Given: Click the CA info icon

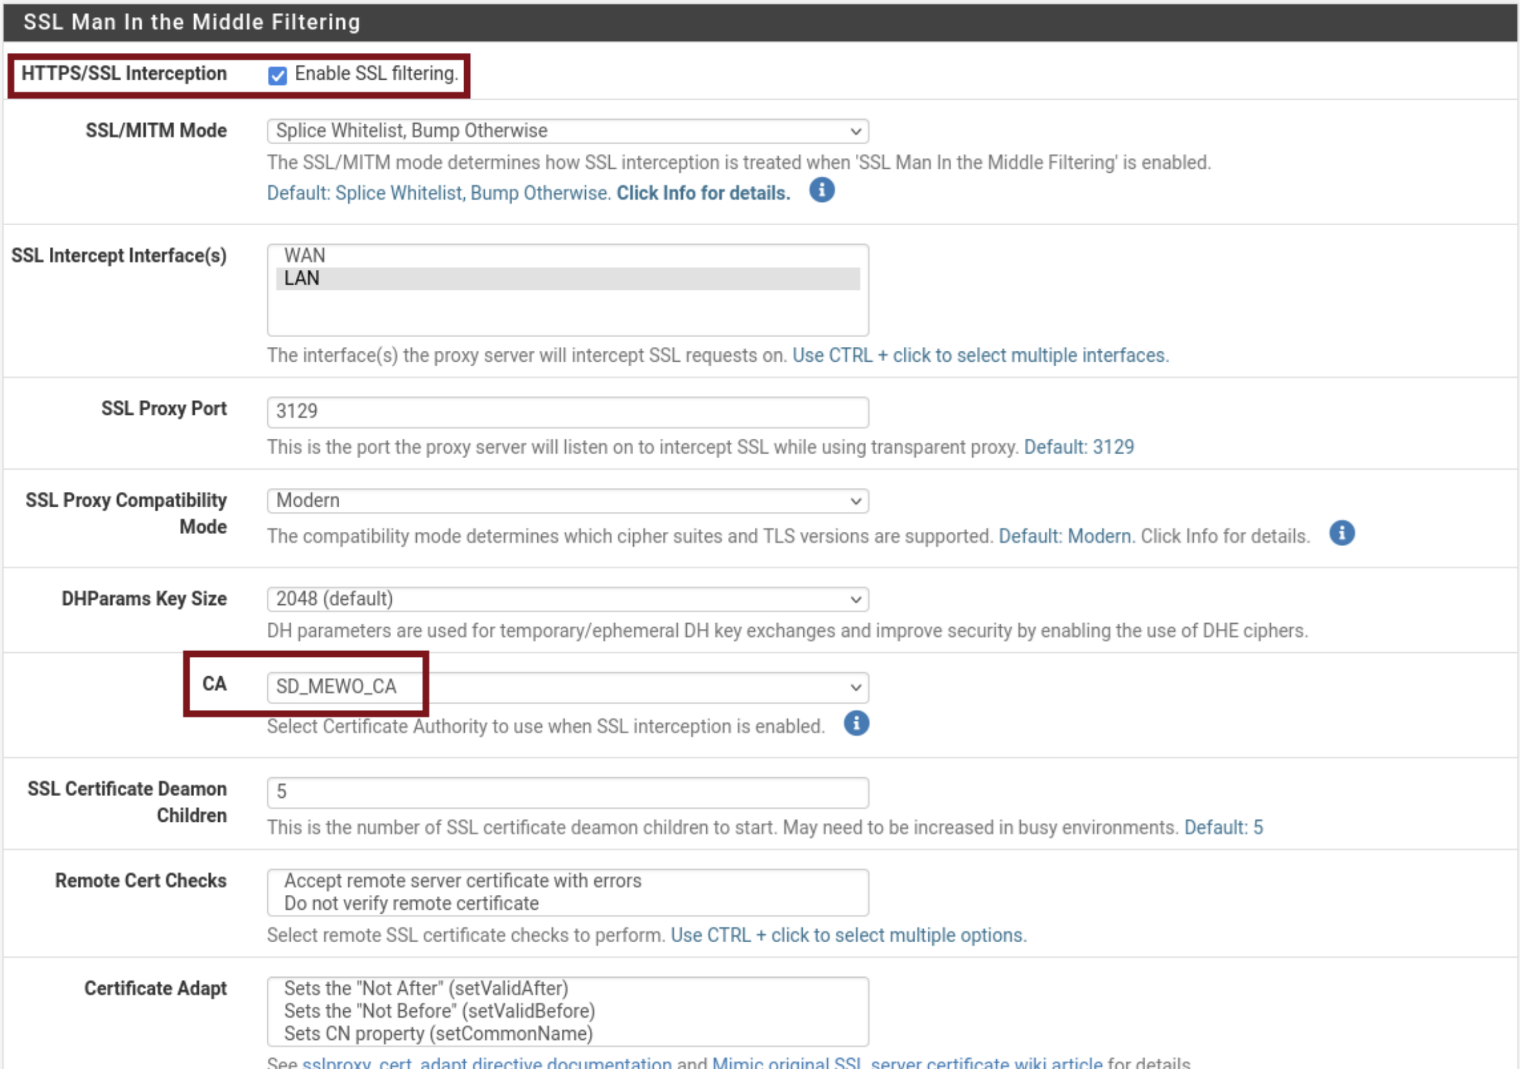Looking at the screenshot, I should [856, 723].
